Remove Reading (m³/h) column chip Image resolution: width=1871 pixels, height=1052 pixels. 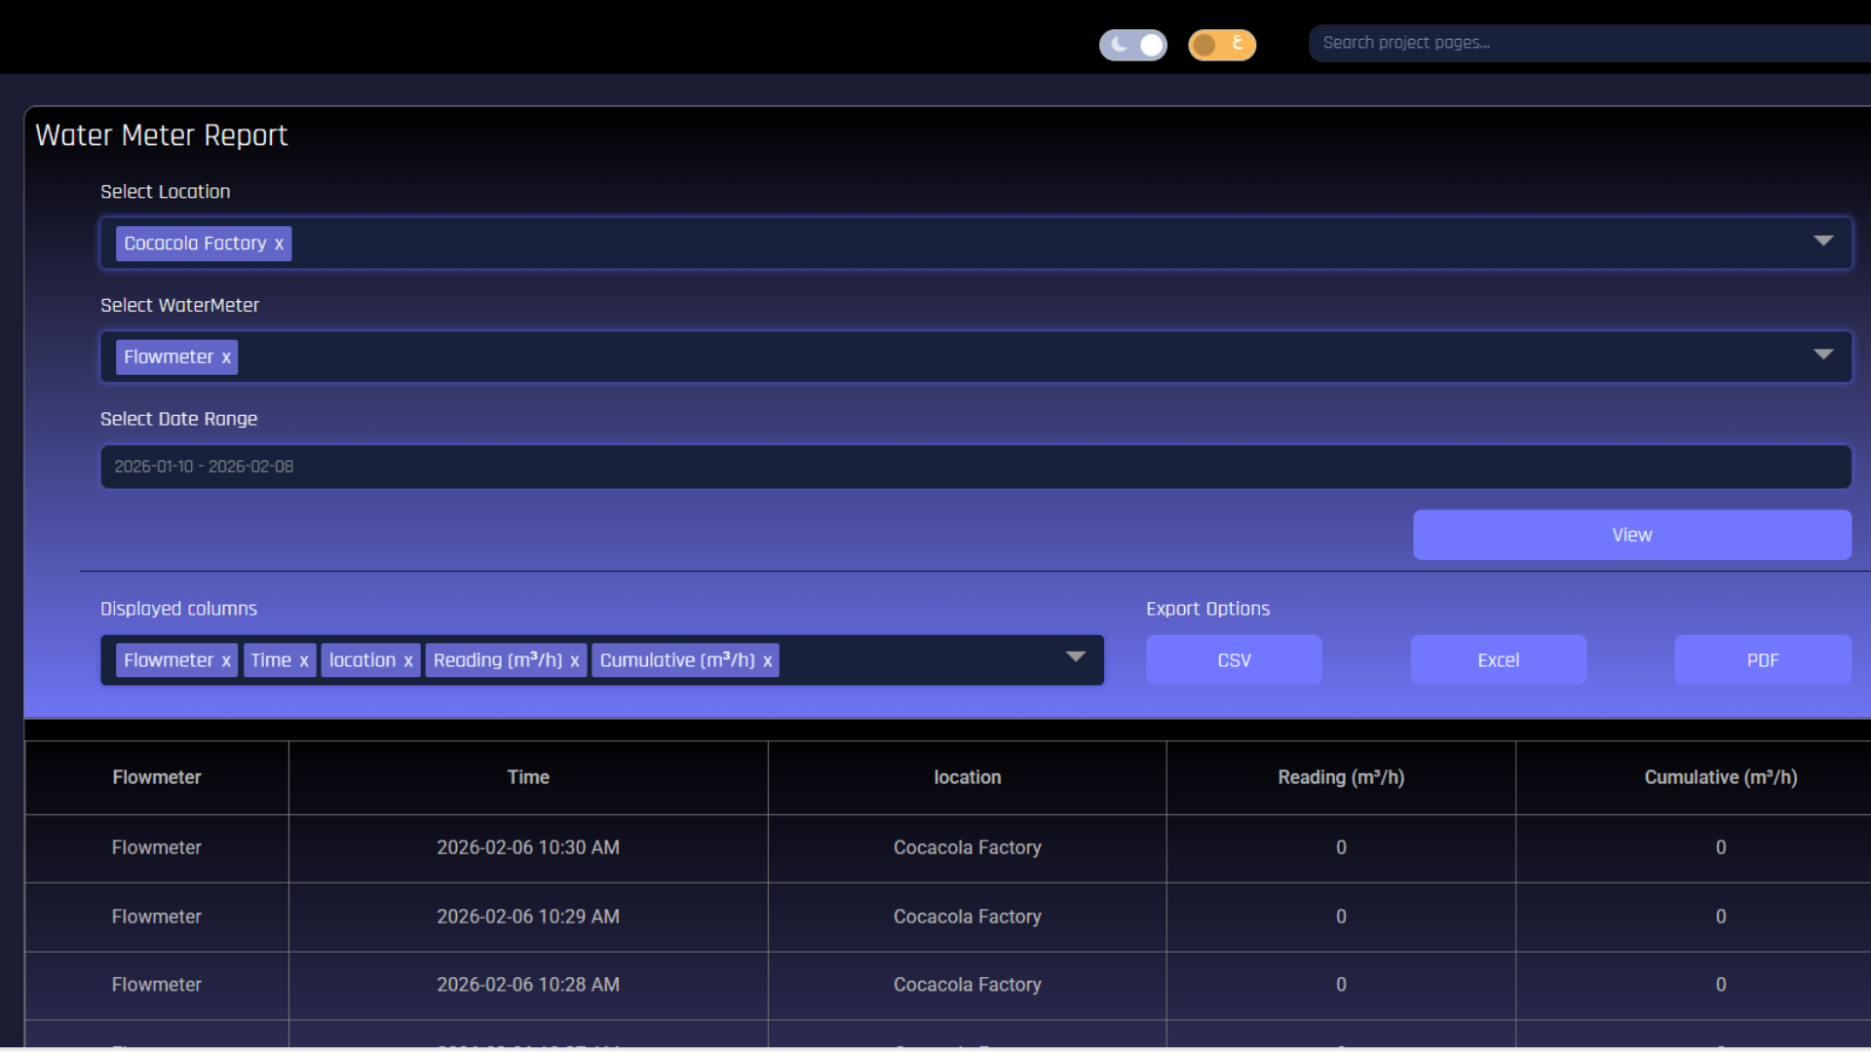click(x=575, y=660)
